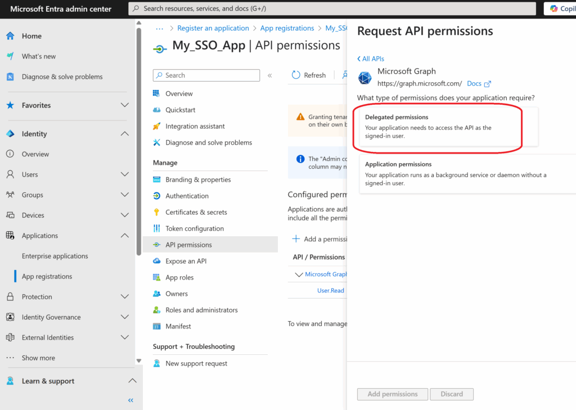The image size is (576, 410).
Task: Click the Identity diamond icon
Action: (x=10, y=133)
